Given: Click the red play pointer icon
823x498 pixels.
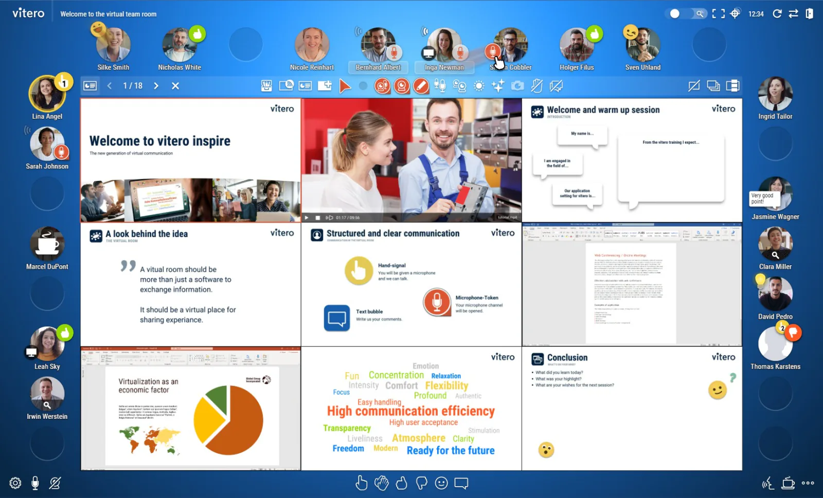Looking at the screenshot, I should pos(345,86).
